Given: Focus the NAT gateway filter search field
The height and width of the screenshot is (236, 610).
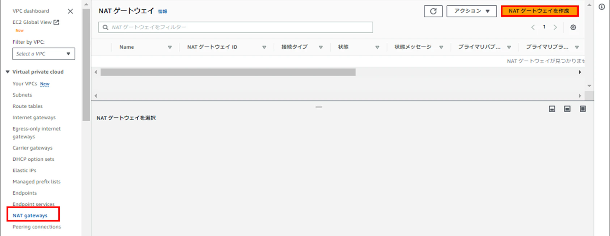Looking at the screenshot, I should coord(236,27).
